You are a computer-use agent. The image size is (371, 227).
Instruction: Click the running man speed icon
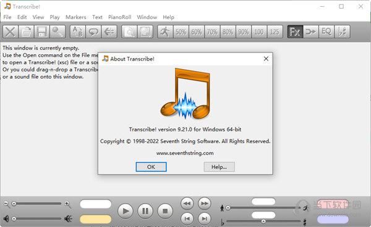point(165,31)
